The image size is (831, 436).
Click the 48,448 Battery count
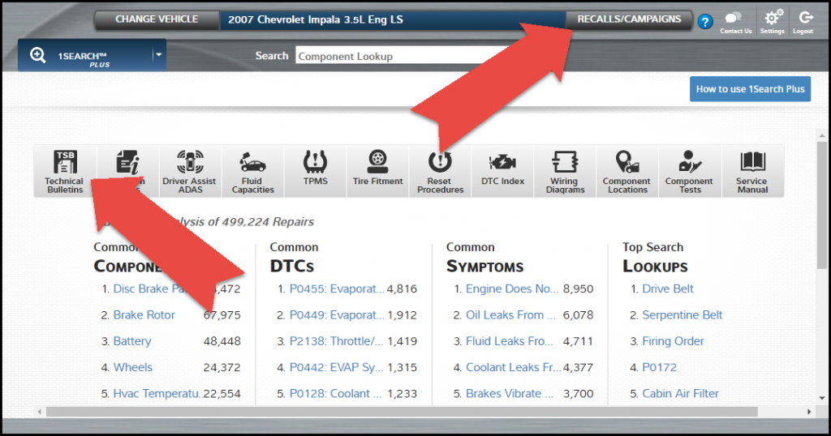[x=222, y=341]
